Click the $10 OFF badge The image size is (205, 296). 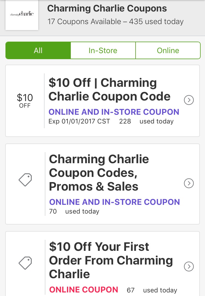coord(25,100)
